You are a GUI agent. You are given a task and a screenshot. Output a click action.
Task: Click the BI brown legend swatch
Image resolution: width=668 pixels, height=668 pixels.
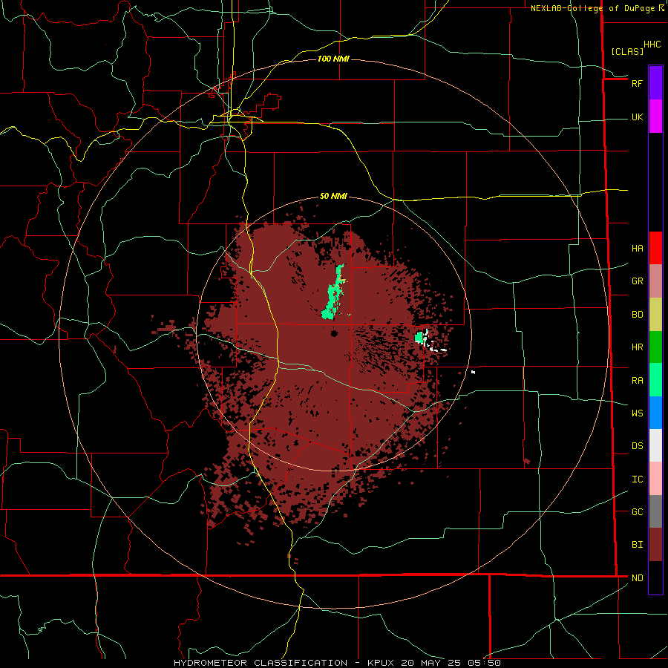click(655, 545)
